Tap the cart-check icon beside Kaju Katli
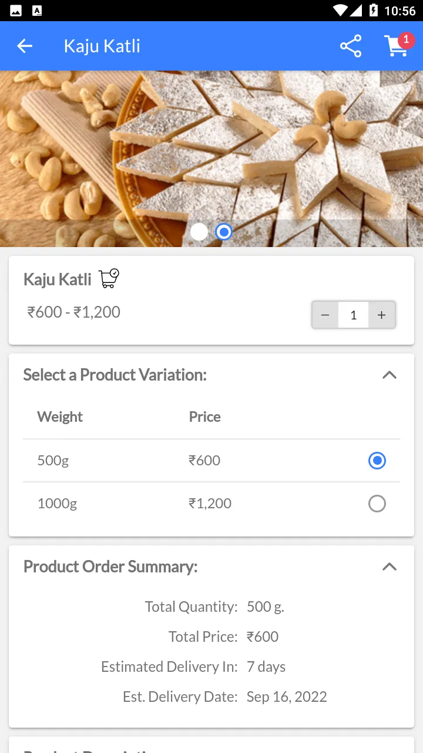This screenshot has width=423, height=753. click(109, 278)
